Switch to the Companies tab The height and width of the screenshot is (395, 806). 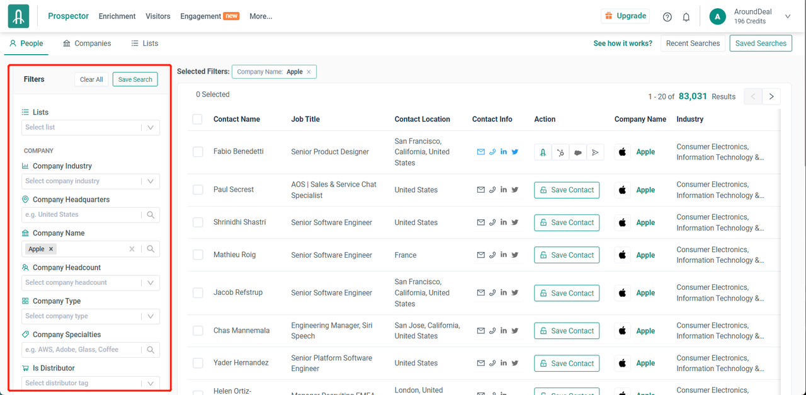click(87, 43)
